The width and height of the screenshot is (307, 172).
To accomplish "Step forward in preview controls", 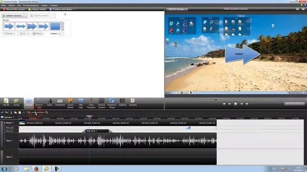I will 242,104.
